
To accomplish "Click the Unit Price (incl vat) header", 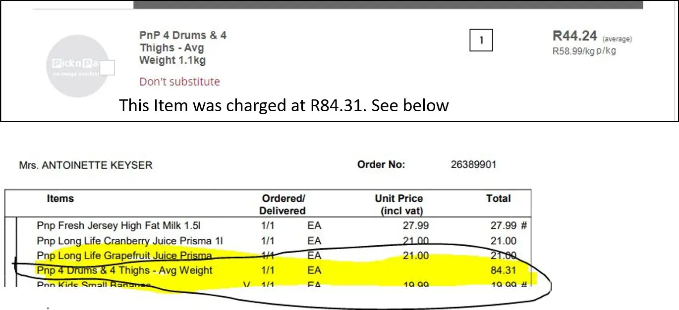I will [x=398, y=204].
